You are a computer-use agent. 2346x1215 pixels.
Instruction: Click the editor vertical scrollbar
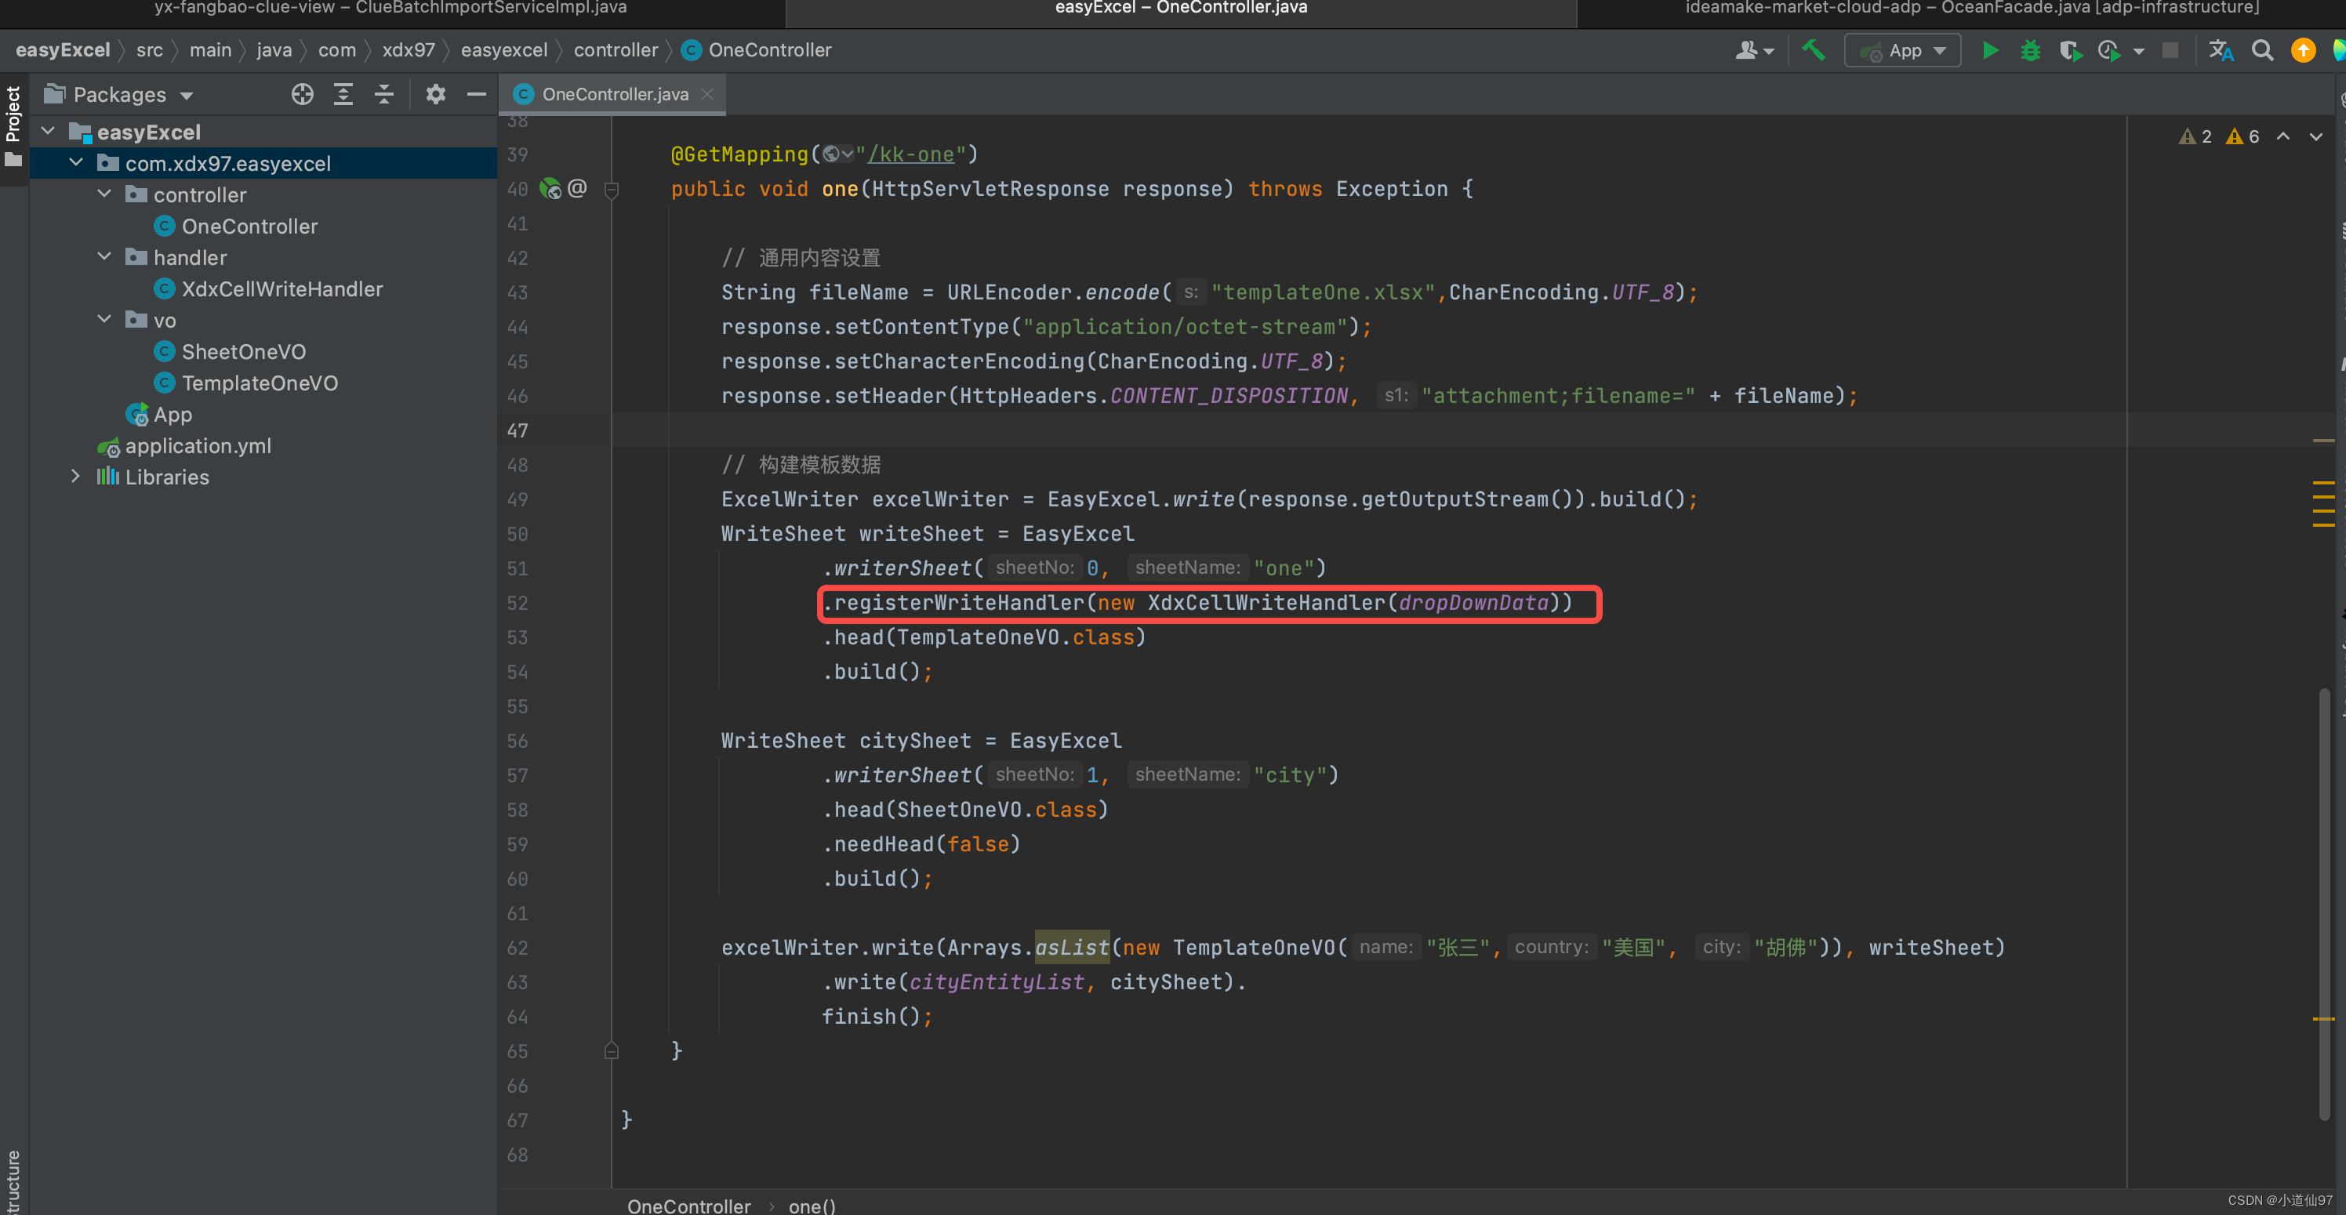point(2323,901)
